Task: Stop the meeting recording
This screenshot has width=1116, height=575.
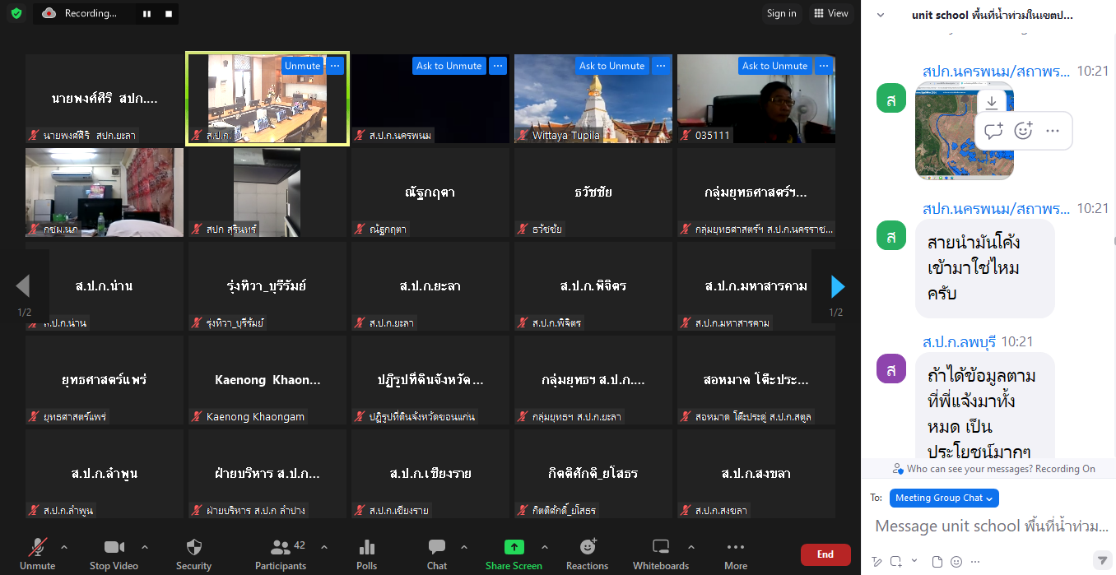Action: pos(169,14)
